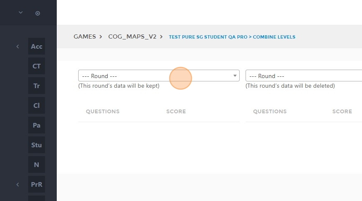Viewport: 362px width, 201px height.
Task: Open the Stu sidebar section
Action: coord(37,145)
